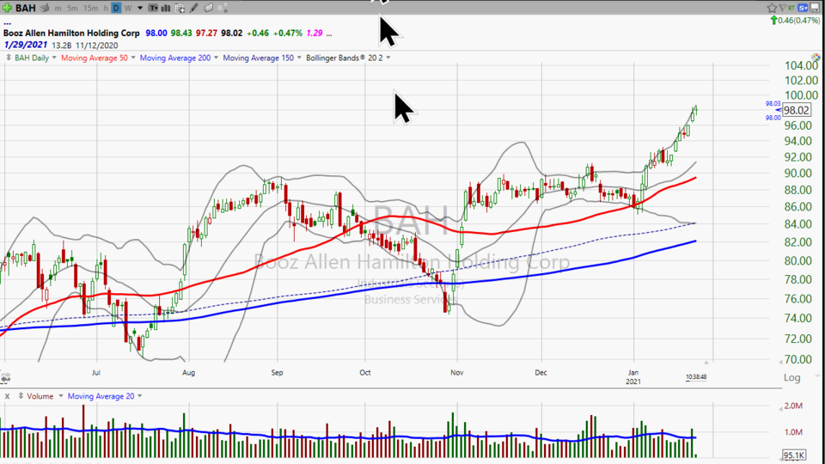The width and height of the screenshot is (825, 464).
Task: Click the flag symbol icon
Action: point(782,8)
